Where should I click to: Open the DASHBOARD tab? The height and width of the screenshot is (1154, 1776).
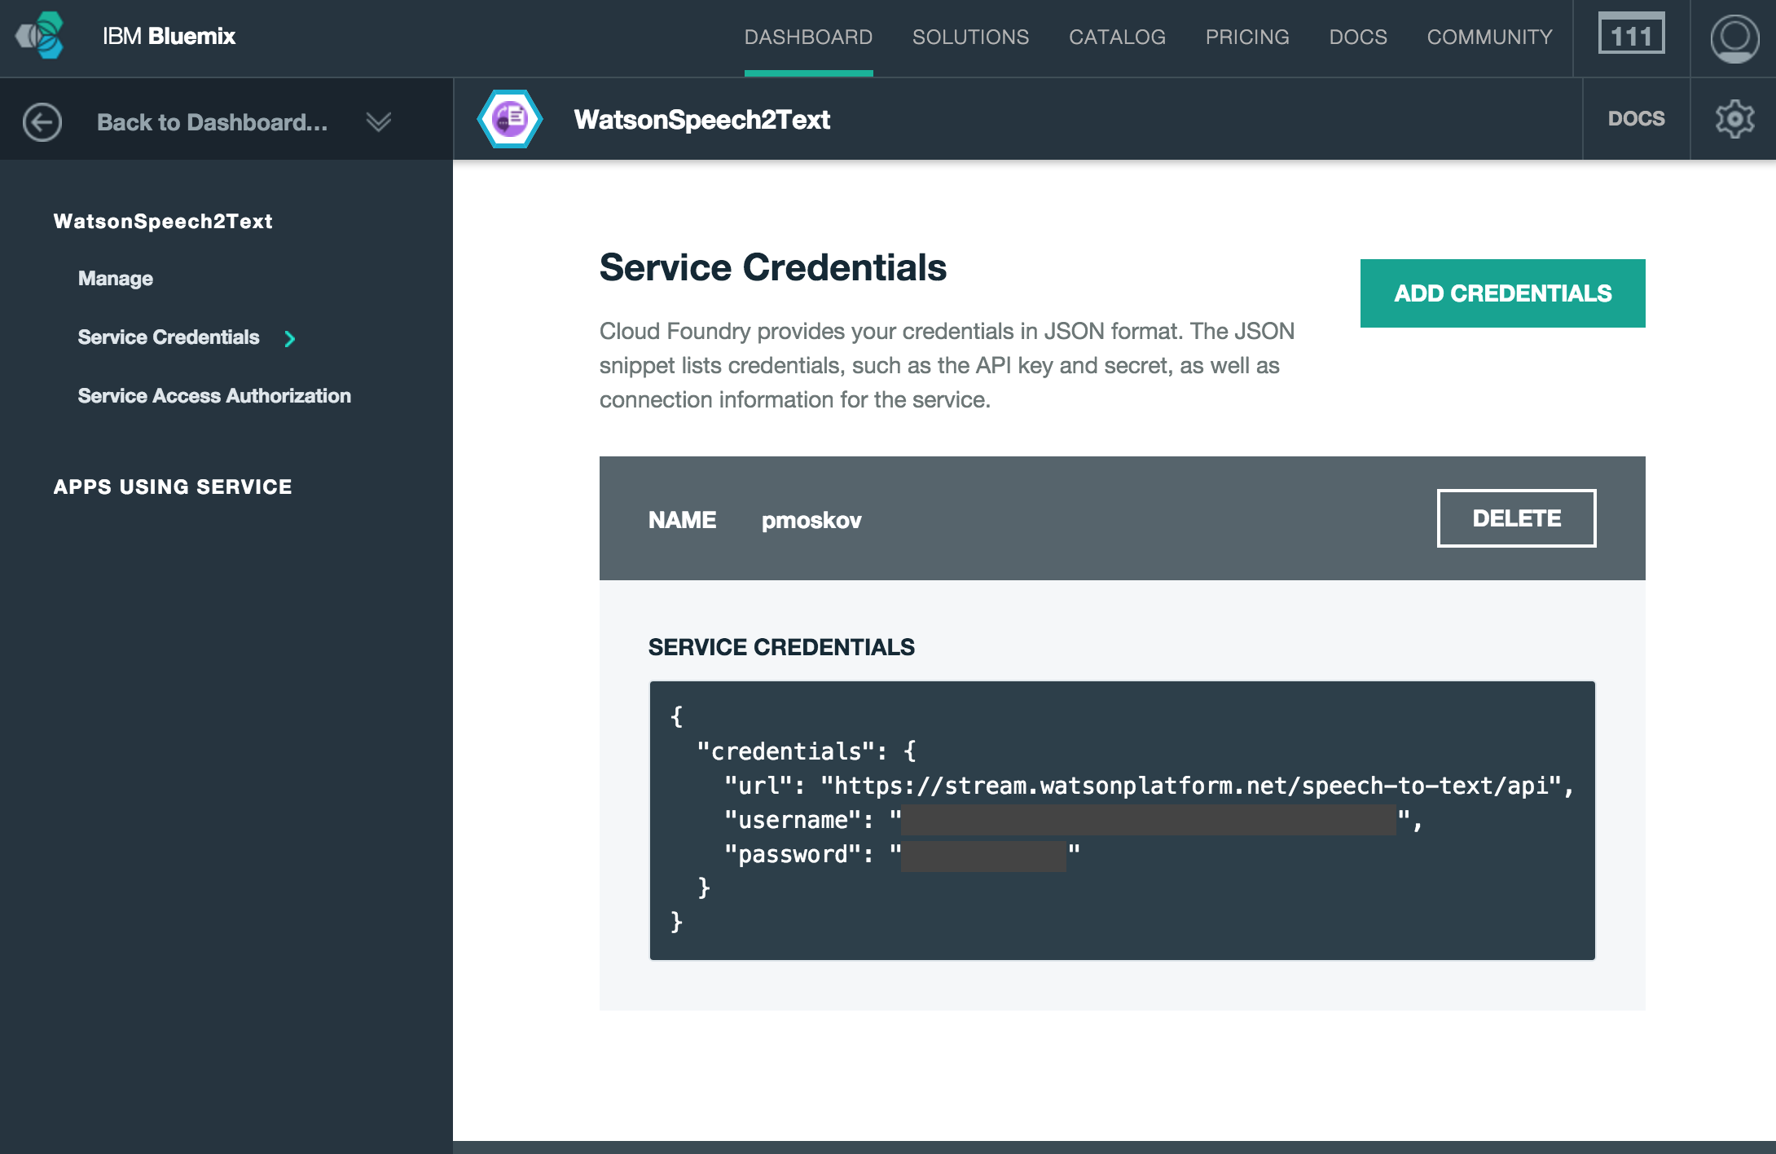tap(808, 37)
